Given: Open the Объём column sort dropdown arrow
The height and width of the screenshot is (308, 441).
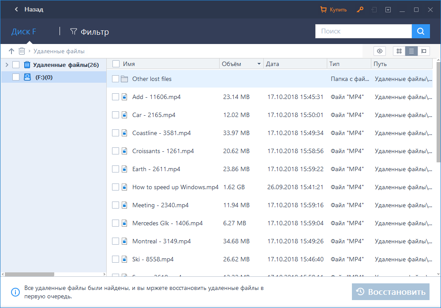Looking at the screenshot, I should point(259,64).
